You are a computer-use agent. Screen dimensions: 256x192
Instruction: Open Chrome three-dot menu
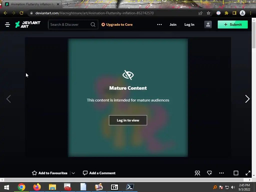pos(250,13)
